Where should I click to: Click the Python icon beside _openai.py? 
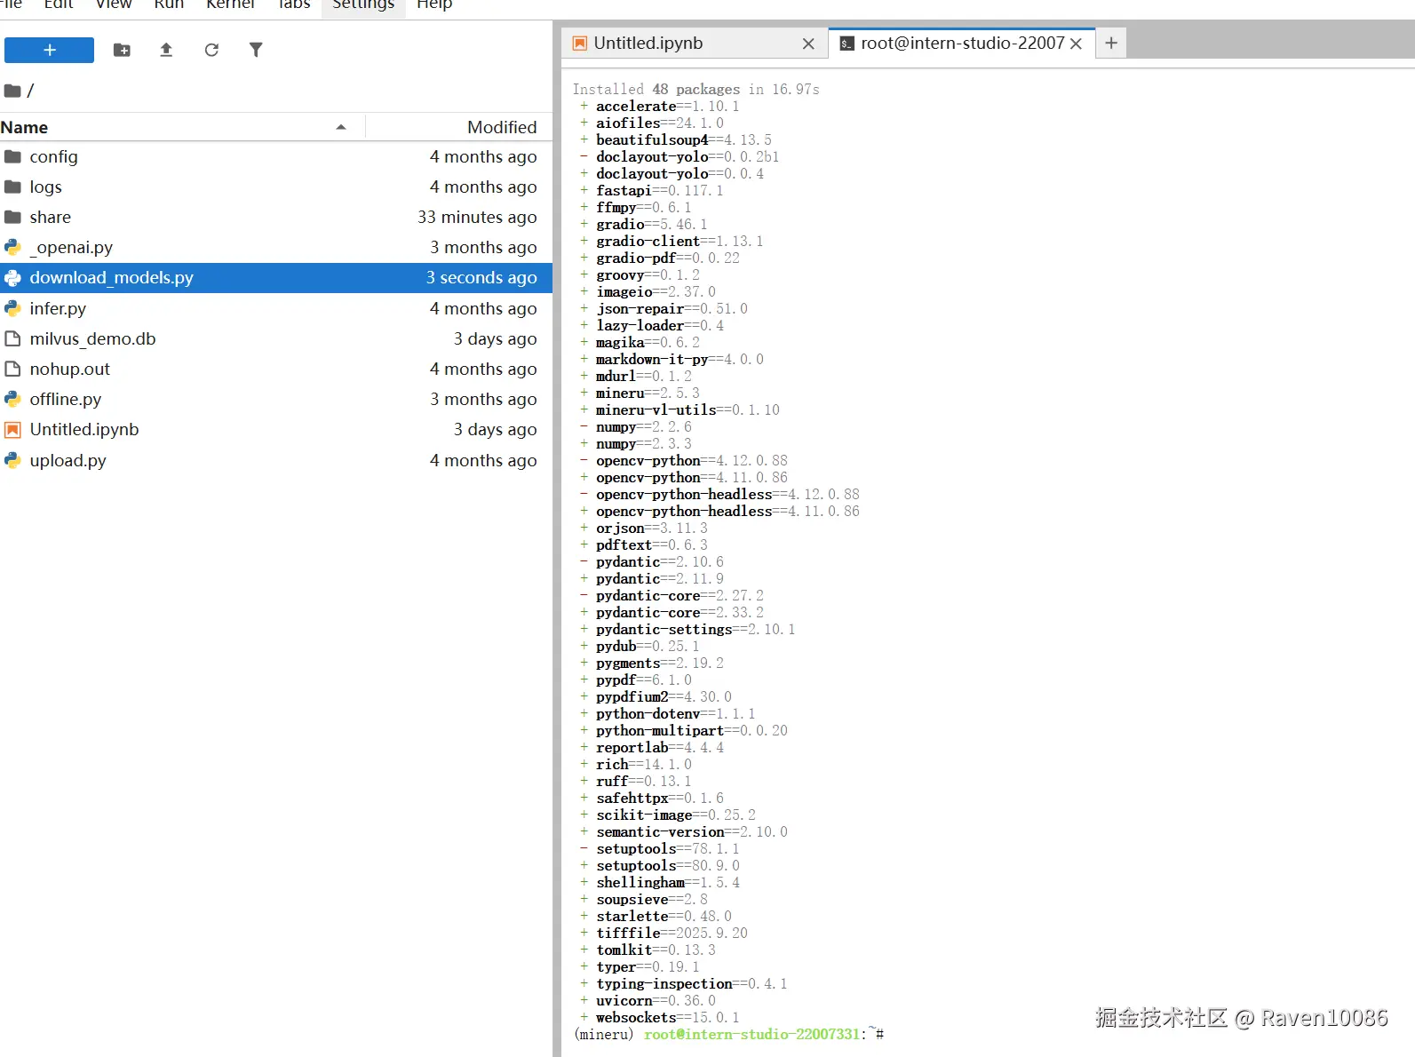click(12, 247)
